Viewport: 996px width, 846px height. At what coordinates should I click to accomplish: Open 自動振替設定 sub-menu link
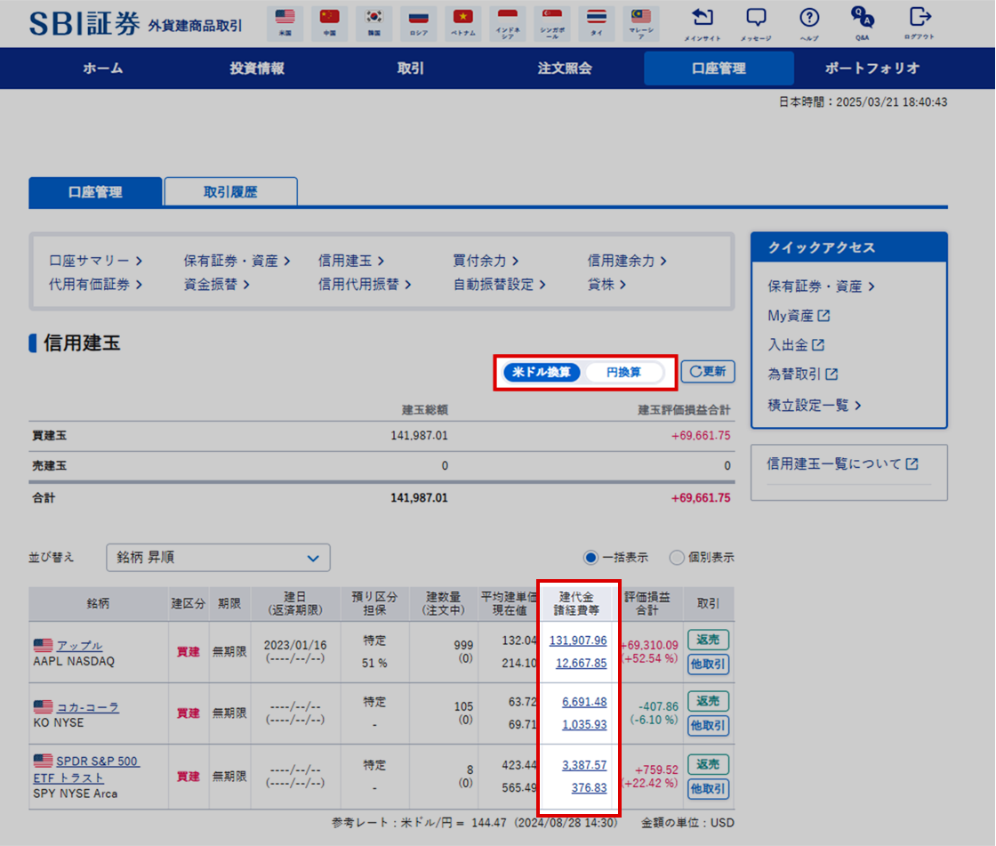(x=499, y=284)
